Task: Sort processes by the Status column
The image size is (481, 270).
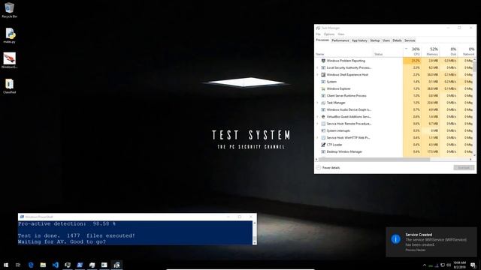Action: 388,52
